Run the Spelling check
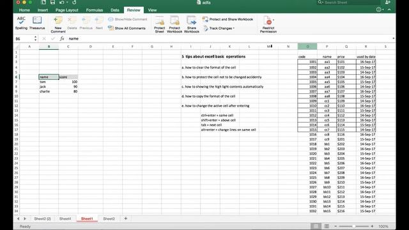Viewport: 409px width, 230px height. pyautogui.click(x=21, y=23)
